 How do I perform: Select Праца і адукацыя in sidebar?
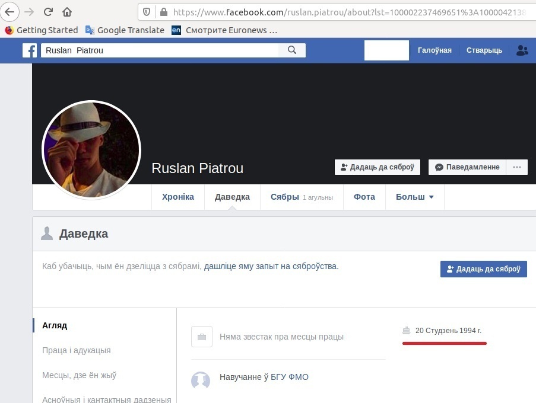click(x=76, y=350)
